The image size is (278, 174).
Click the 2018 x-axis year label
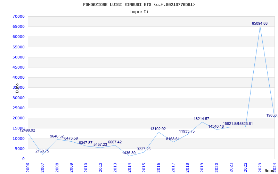[x=188, y=167]
